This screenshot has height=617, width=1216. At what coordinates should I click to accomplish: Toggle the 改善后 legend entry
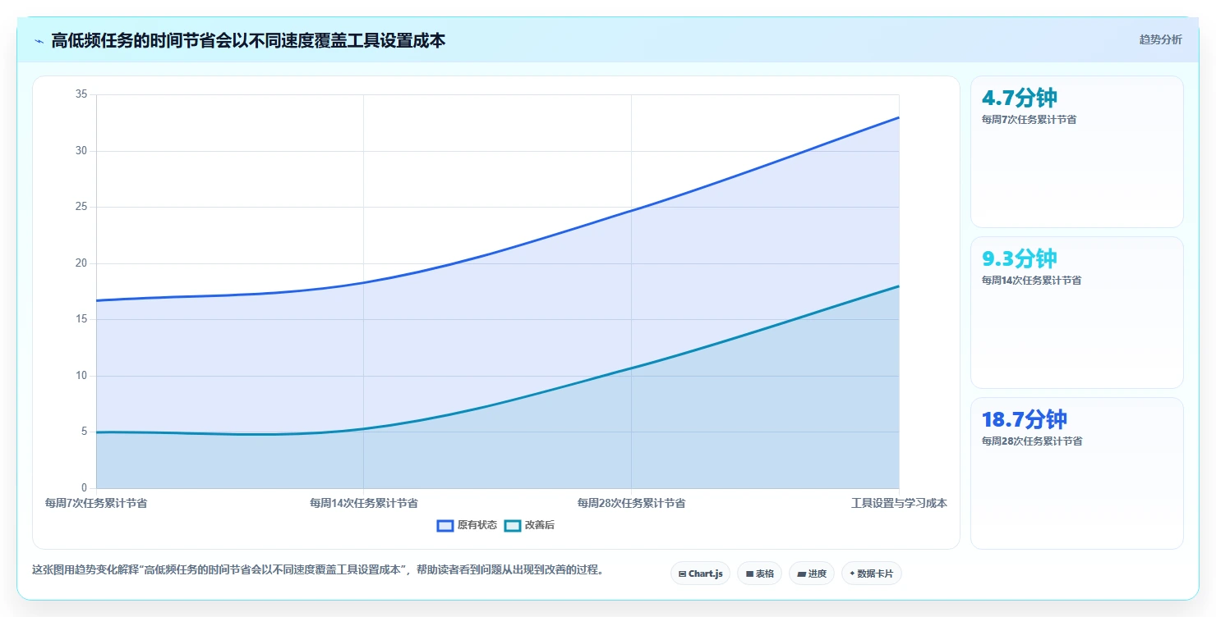(x=529, y=525)
